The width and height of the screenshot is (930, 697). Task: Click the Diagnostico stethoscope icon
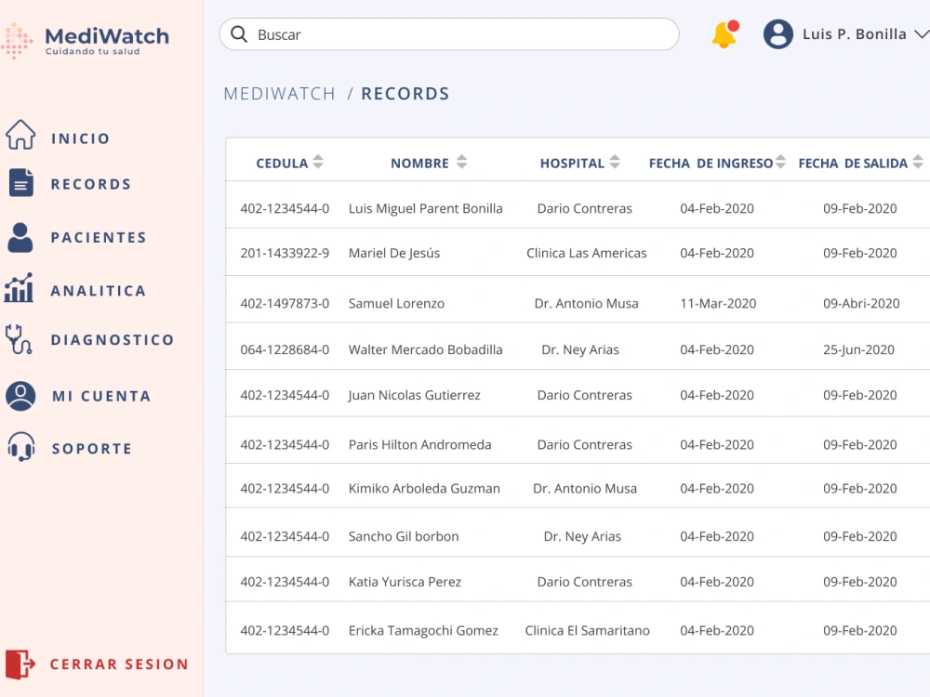coord(19,339)
